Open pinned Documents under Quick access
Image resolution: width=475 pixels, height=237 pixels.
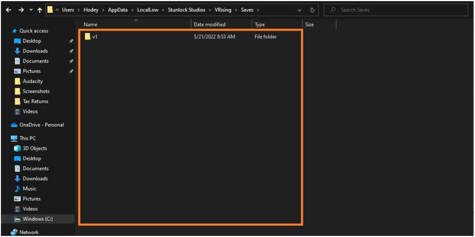coord(36,61)
